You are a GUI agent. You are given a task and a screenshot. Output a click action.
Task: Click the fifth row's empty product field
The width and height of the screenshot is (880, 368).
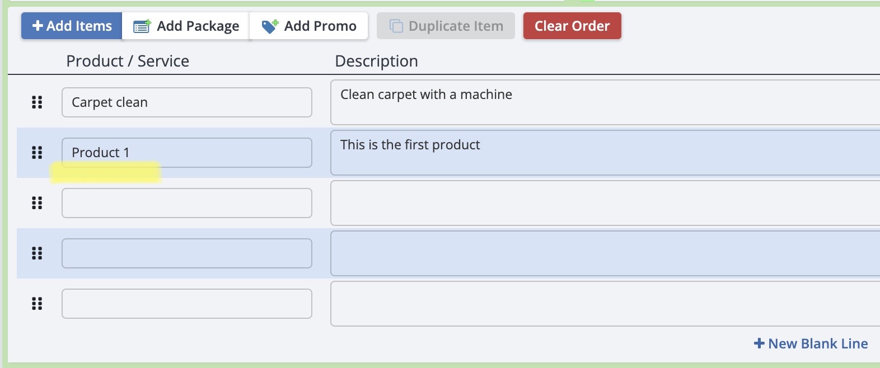coord(186,304)
